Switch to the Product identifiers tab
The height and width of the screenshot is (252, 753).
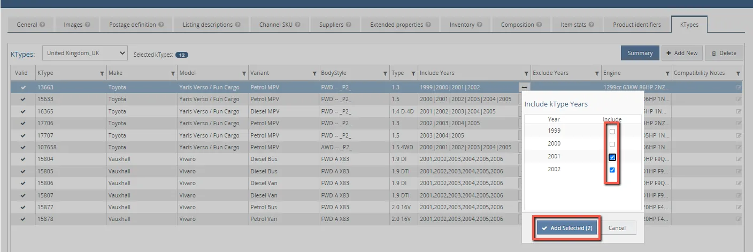click(636, 25)
